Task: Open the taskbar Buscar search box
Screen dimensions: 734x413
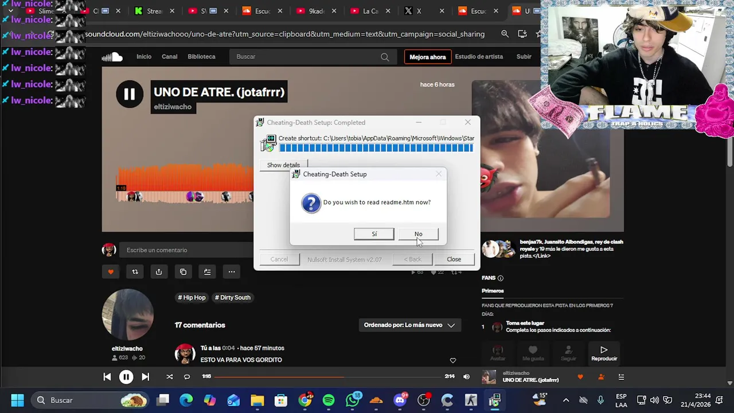Action: click(91, 400)
